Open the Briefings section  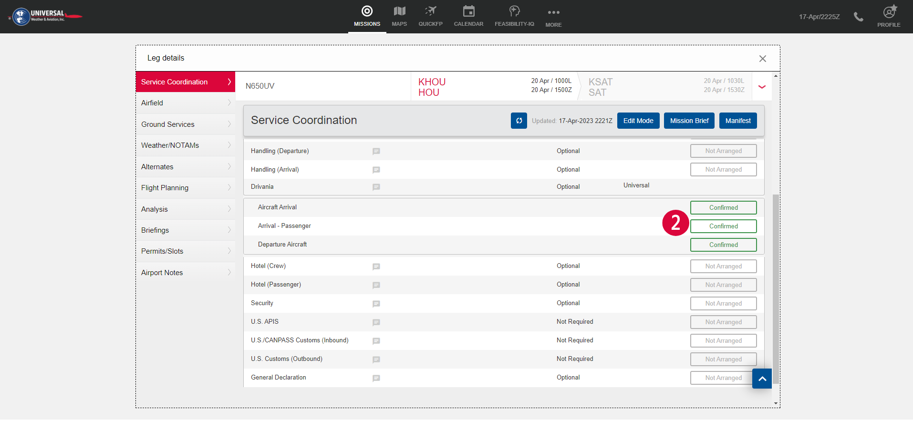point(186,230)
